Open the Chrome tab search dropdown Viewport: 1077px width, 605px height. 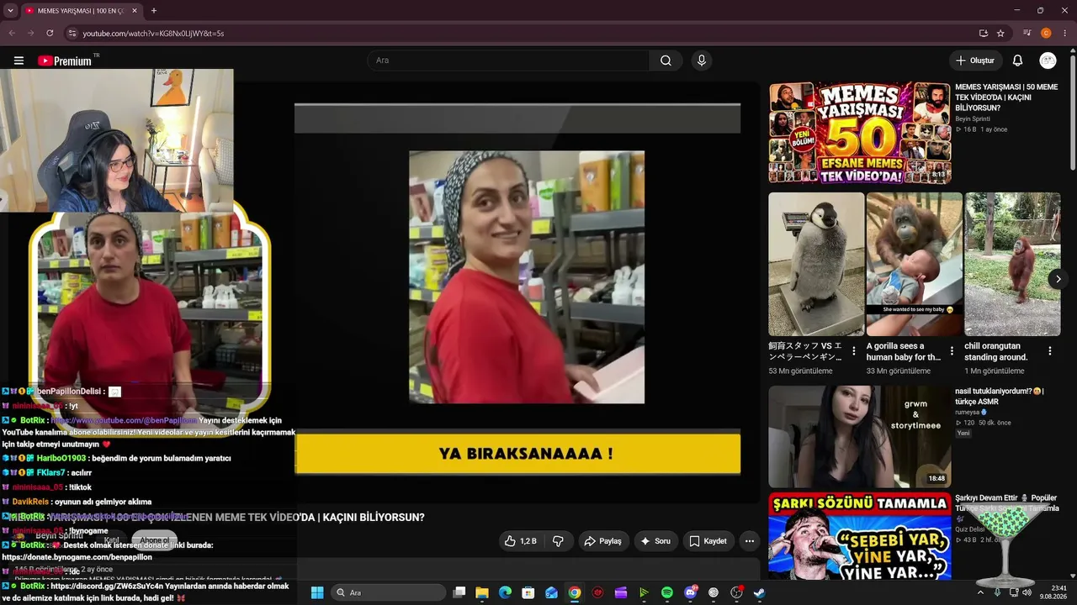coord(10,11)
